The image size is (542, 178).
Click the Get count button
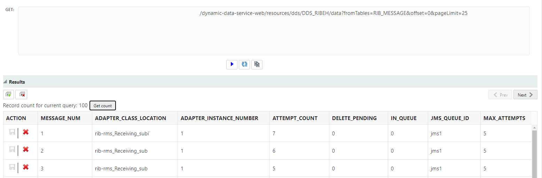(x=103, y=105)
